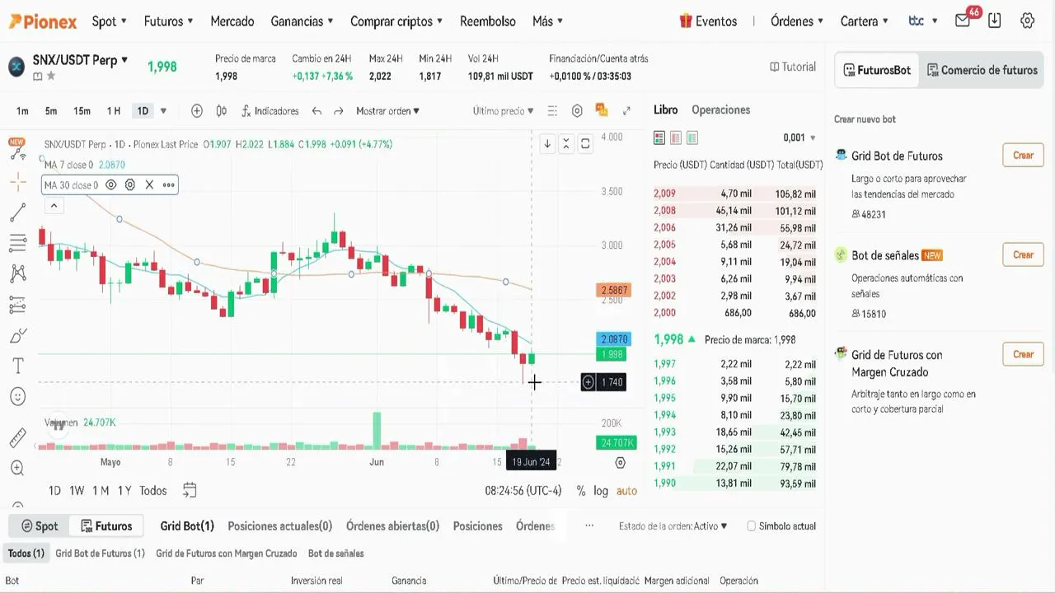Create a Grid Bot de Futuros
This screenshot has width=1055, height=593.
coord(1023,155)
